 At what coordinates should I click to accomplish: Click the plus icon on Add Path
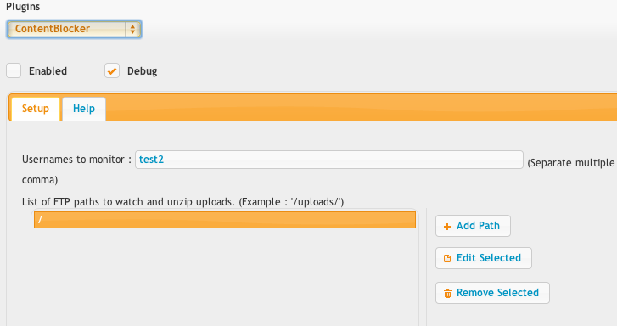[447, 227]
